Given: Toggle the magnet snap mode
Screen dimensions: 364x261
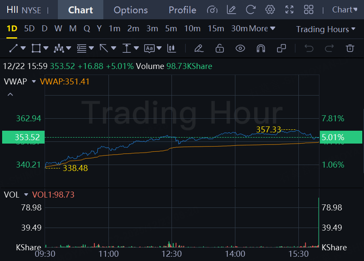Looking at the screenshot, I should point(261,48).
